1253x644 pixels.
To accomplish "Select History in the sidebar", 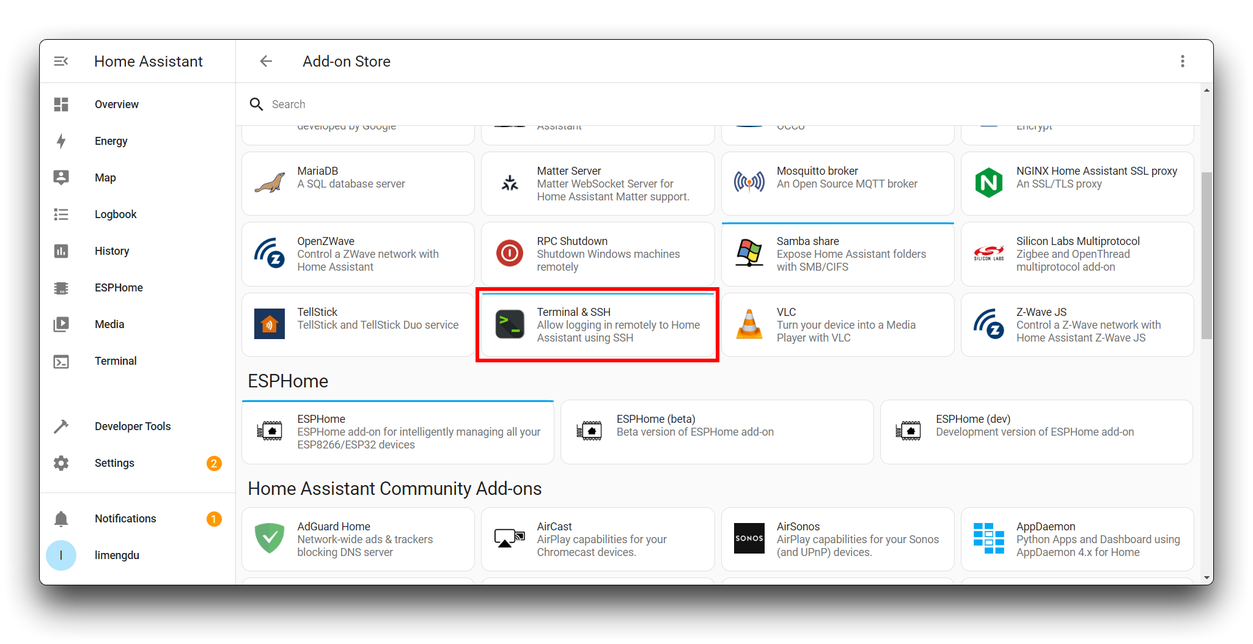I will click(x=138, y=251).
